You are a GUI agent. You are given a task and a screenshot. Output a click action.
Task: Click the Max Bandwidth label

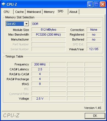pos(19,34)
